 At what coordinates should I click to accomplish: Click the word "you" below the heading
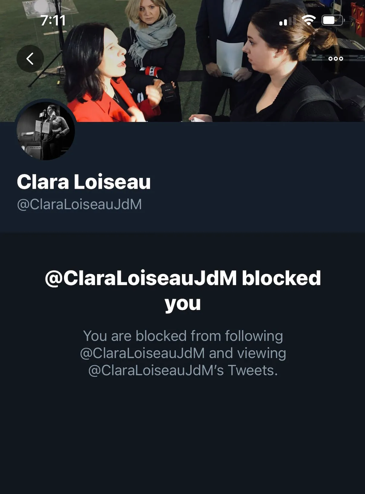coord(183,303)
